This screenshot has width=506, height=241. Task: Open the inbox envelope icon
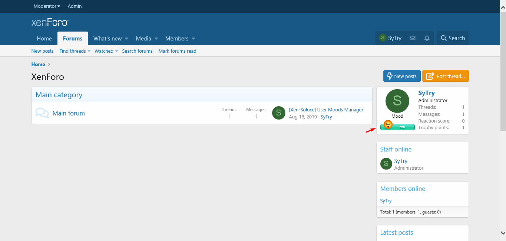pos(412,38)
